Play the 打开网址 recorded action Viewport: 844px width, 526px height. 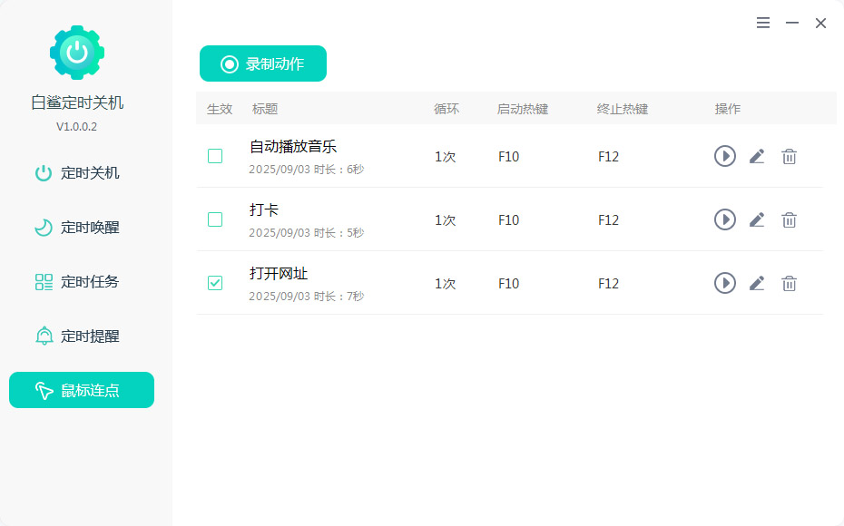pos(724,283)
